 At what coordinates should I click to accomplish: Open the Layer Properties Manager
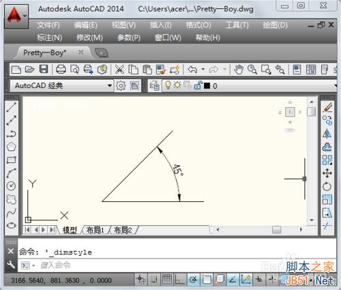click(x=154, y=86)
